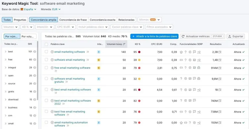This screenshot has height=129, width=249.
Task: Tick checkbox for best free email marketing software
Action: coord(46,111)
